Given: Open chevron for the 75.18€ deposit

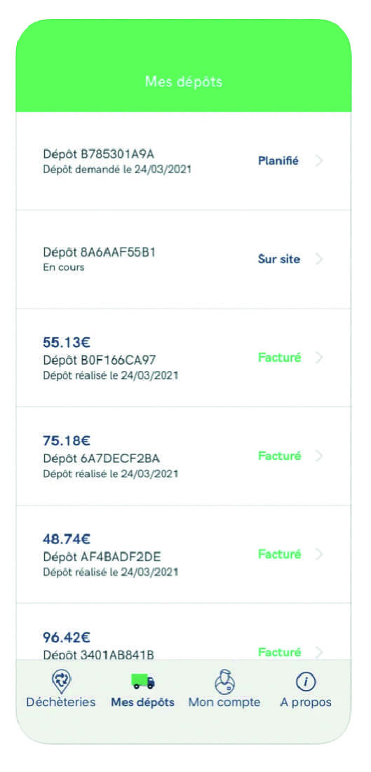Looking at the screenshot, I should [x=319, y=456].
